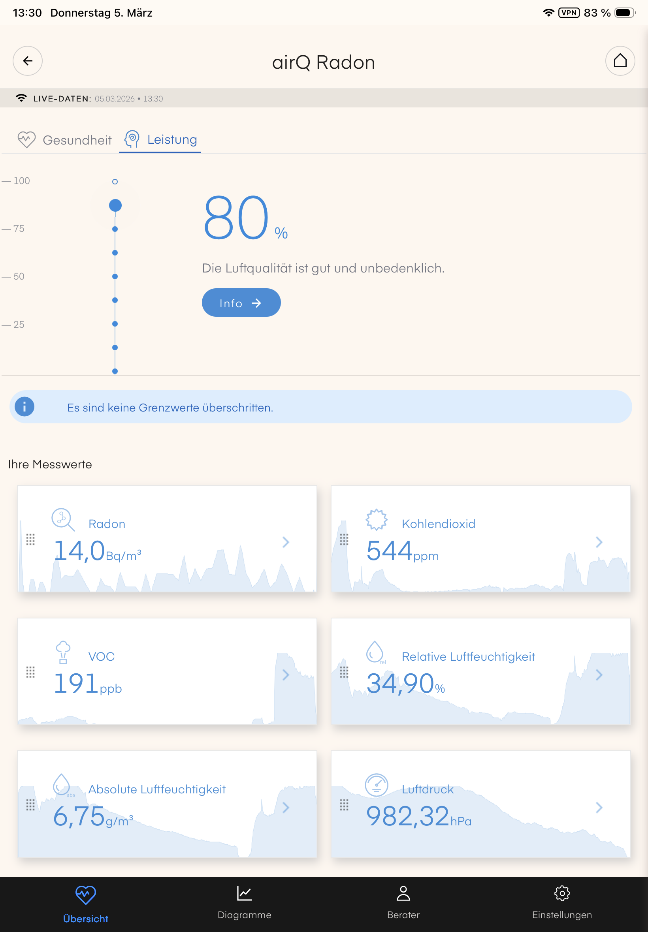The width and height of the screenshot is (648, 932).
Task: Click the Berater person icon
Action: pyautogui.click(x=403, y=893)
